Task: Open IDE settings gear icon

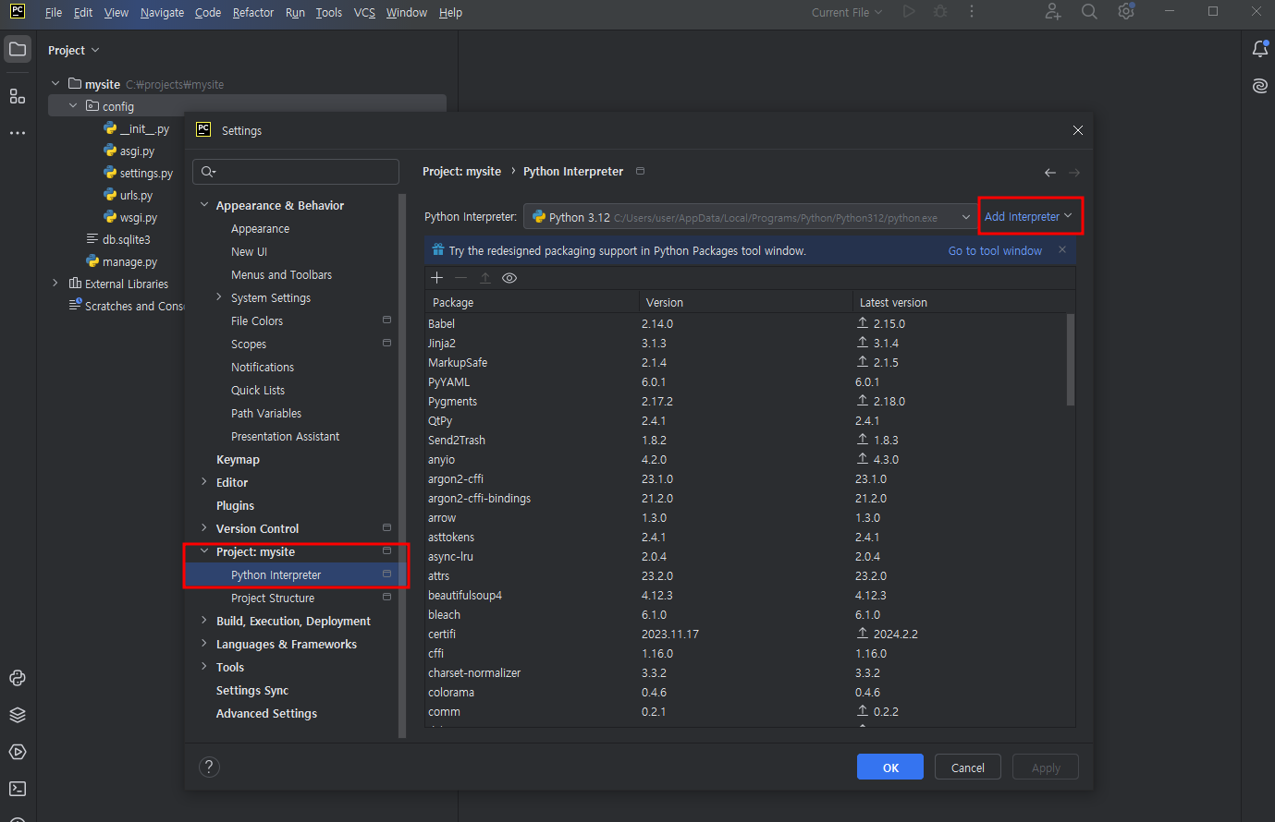Action: 1126,11
